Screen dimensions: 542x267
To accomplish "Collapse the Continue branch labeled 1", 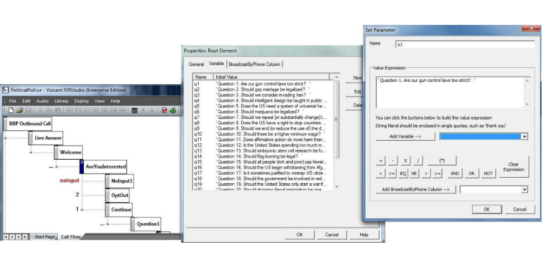I will click(82, 210).
